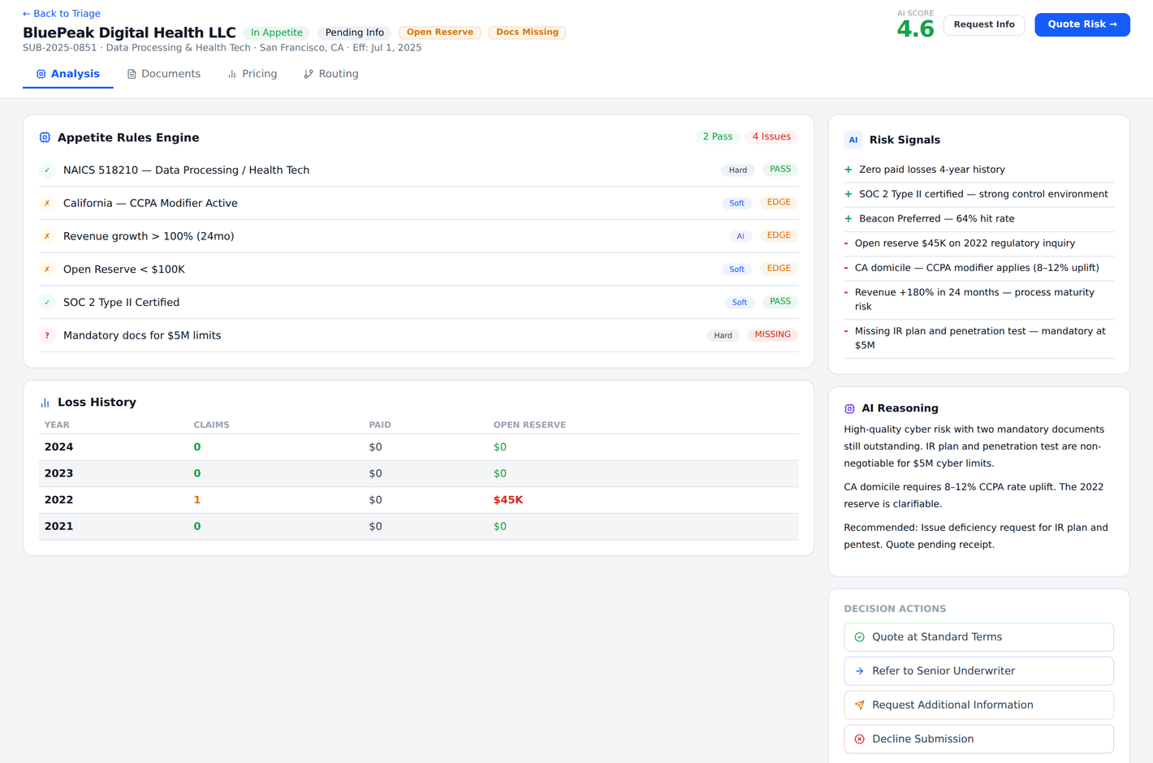Click the check icon on SOC 2 rule
Viewport: 1153px width, 763px height.
coord(47,302)
